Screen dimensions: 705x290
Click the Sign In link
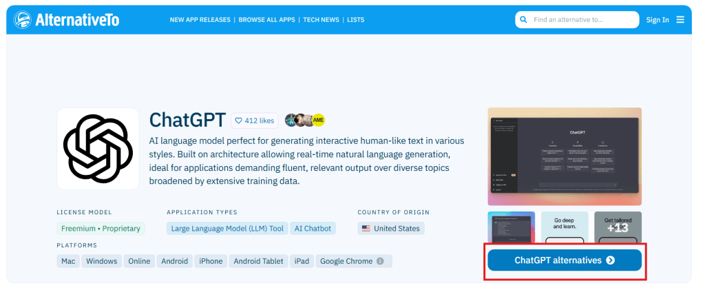[657, 20]
